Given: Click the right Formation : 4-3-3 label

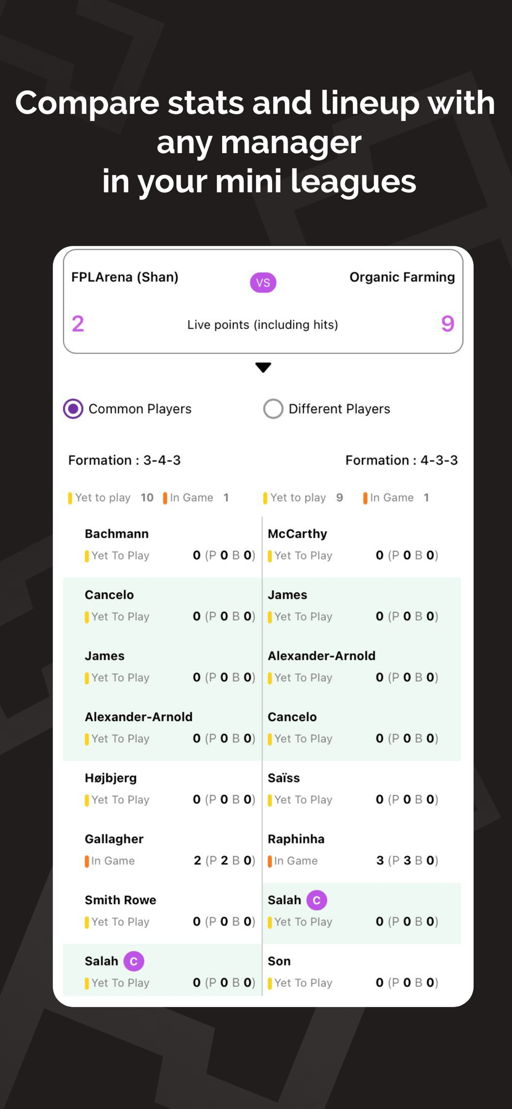Looking at the screenshot, I should 402,460.
